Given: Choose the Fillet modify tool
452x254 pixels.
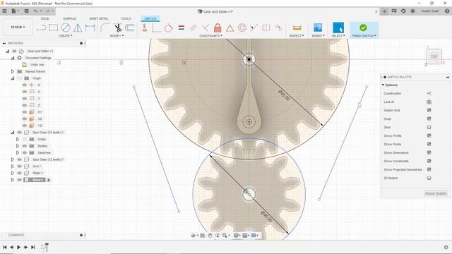Looking at the screenshot, I should coord(105,28).
